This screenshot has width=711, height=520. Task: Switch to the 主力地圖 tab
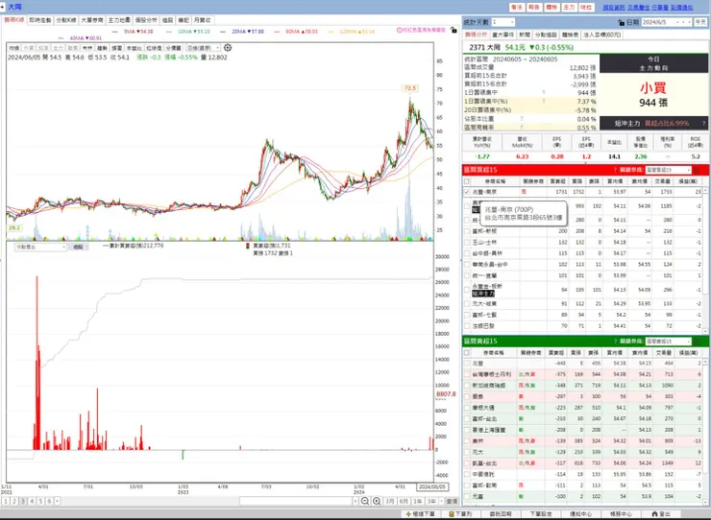119,20
